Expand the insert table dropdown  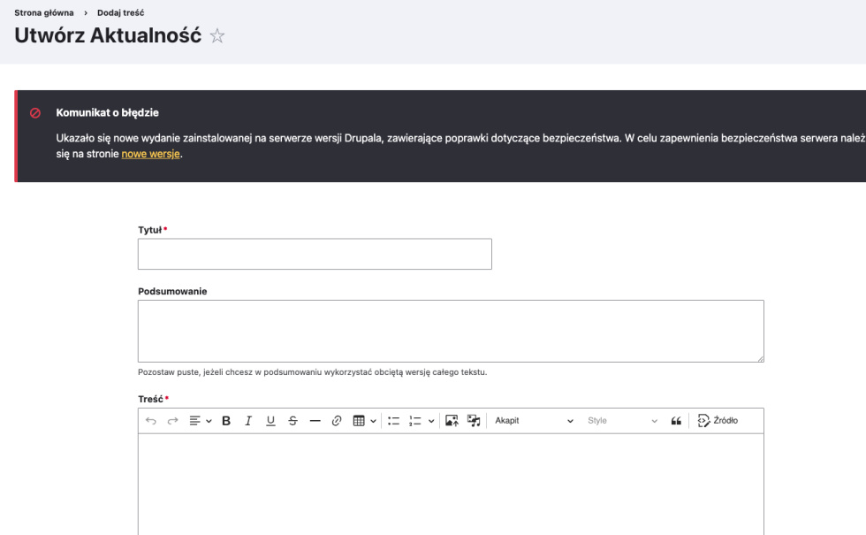[365, 421]
